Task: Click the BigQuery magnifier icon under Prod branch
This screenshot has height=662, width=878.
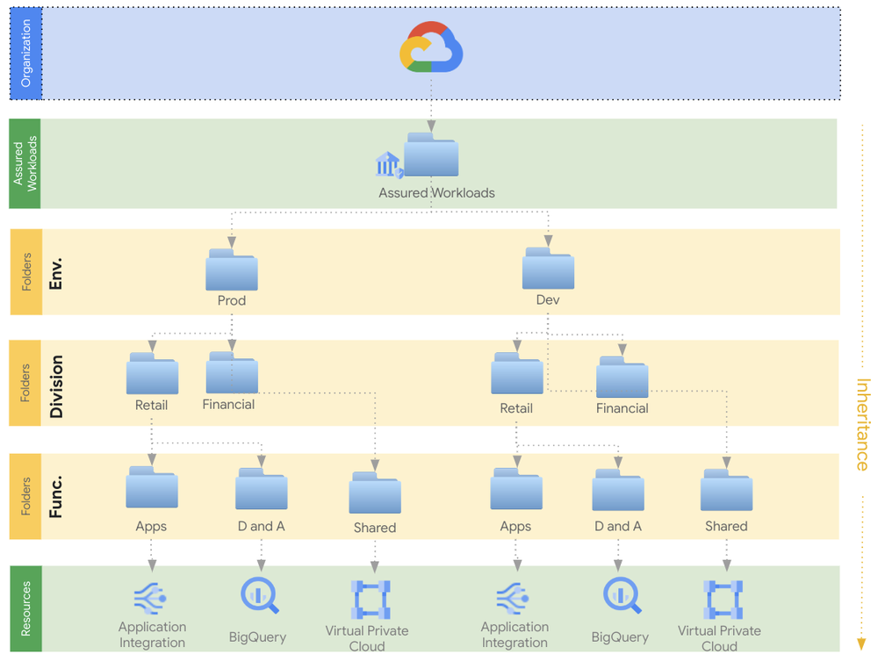Action: click(258, 594)
